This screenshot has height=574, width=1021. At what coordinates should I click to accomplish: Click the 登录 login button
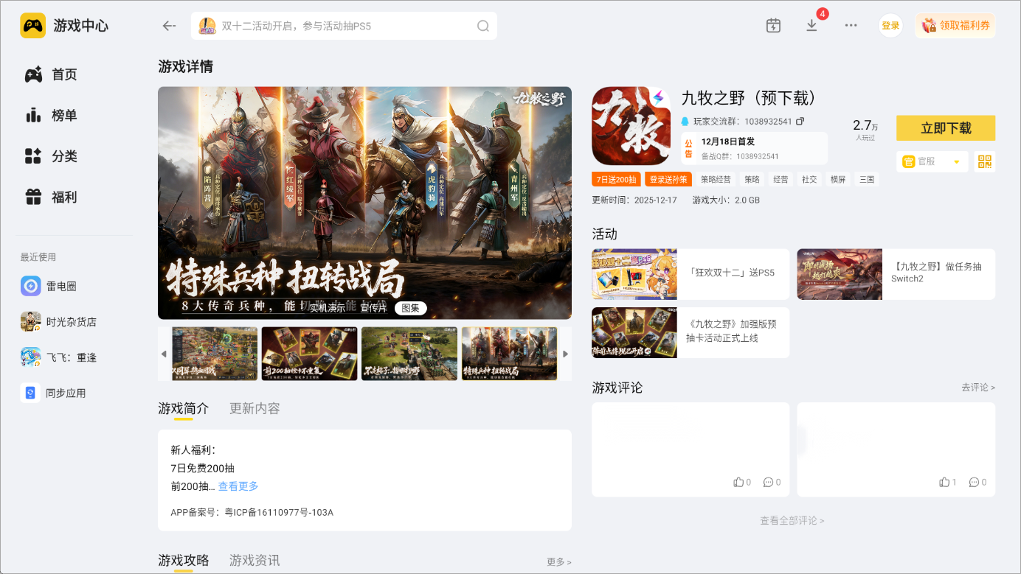(x=890, y=26)
